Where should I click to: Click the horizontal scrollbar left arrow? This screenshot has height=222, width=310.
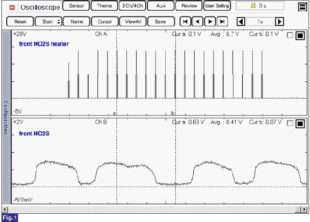(x=5, y=209)
